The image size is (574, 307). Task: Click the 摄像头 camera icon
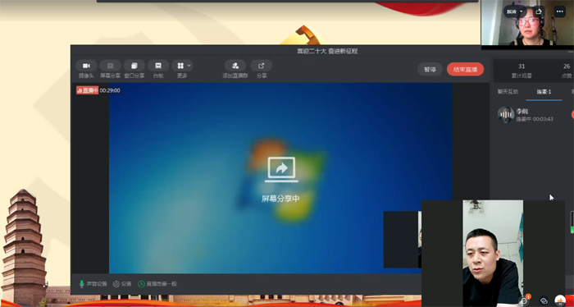coord(86,66)
